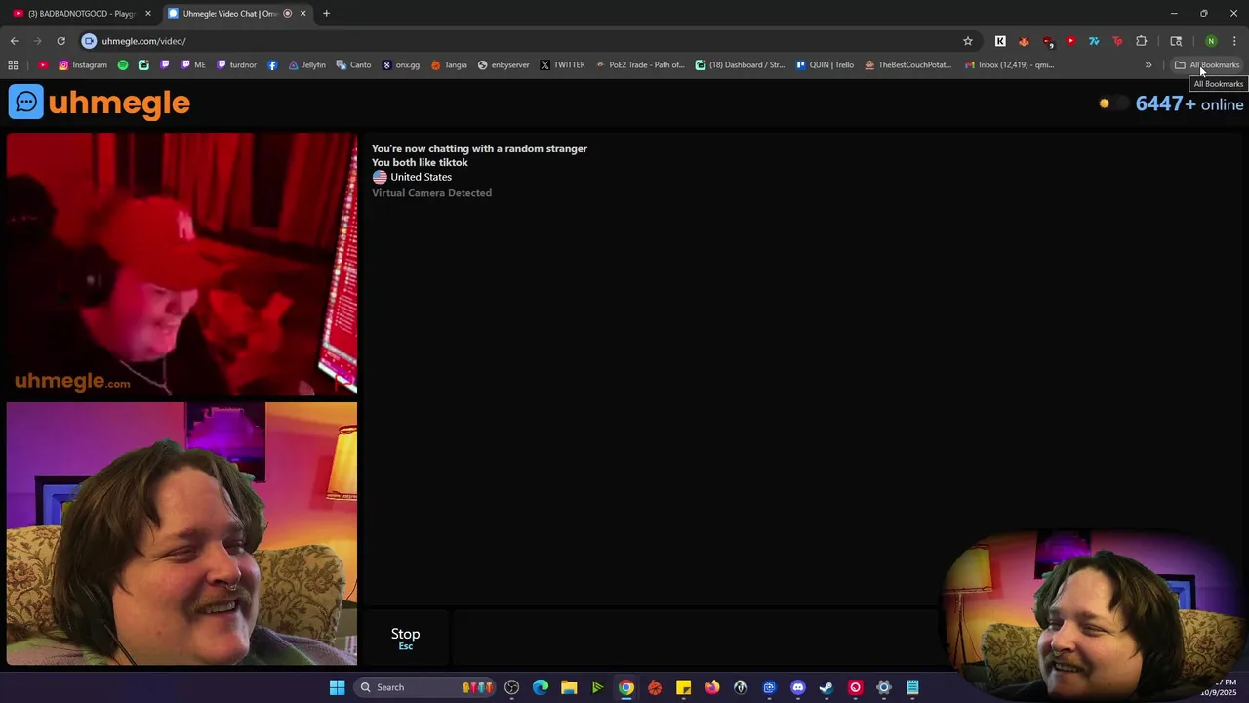Open the Windows Start menu
Image resolution: width=1249 pixels, height=703 pixels.
pos(337,687)
